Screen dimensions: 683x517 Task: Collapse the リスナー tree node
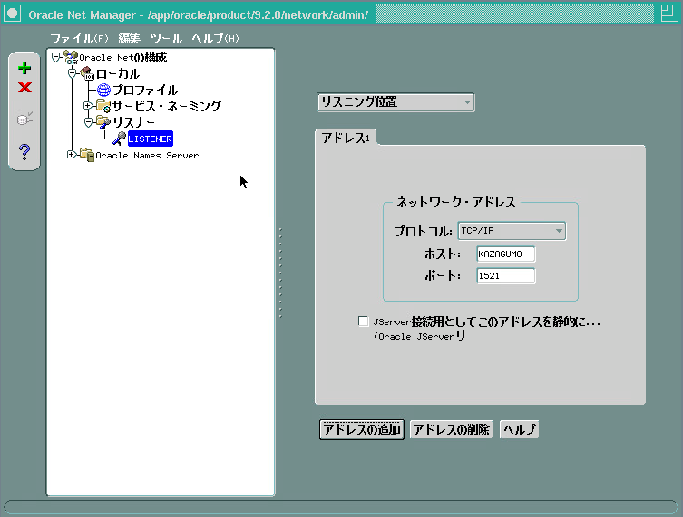[x=88, y=122]
